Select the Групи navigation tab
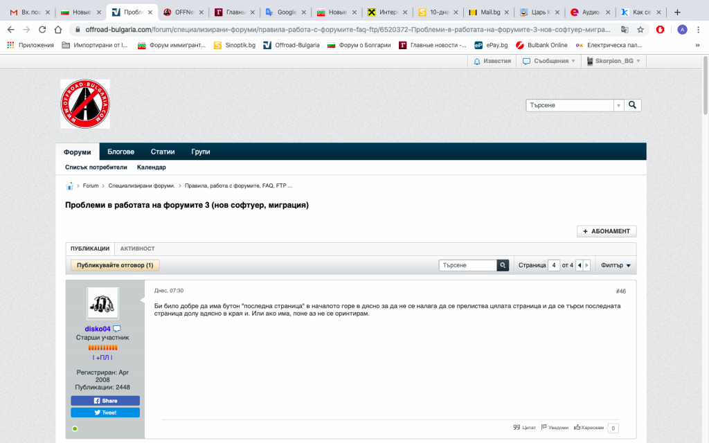Viewport: 709px width, 443px height. pyautogui.click(x=201, y=152)
